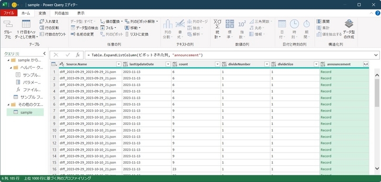Click the scroll down arrow
Viewport: 381px width, 182px height.
[377, 168]
